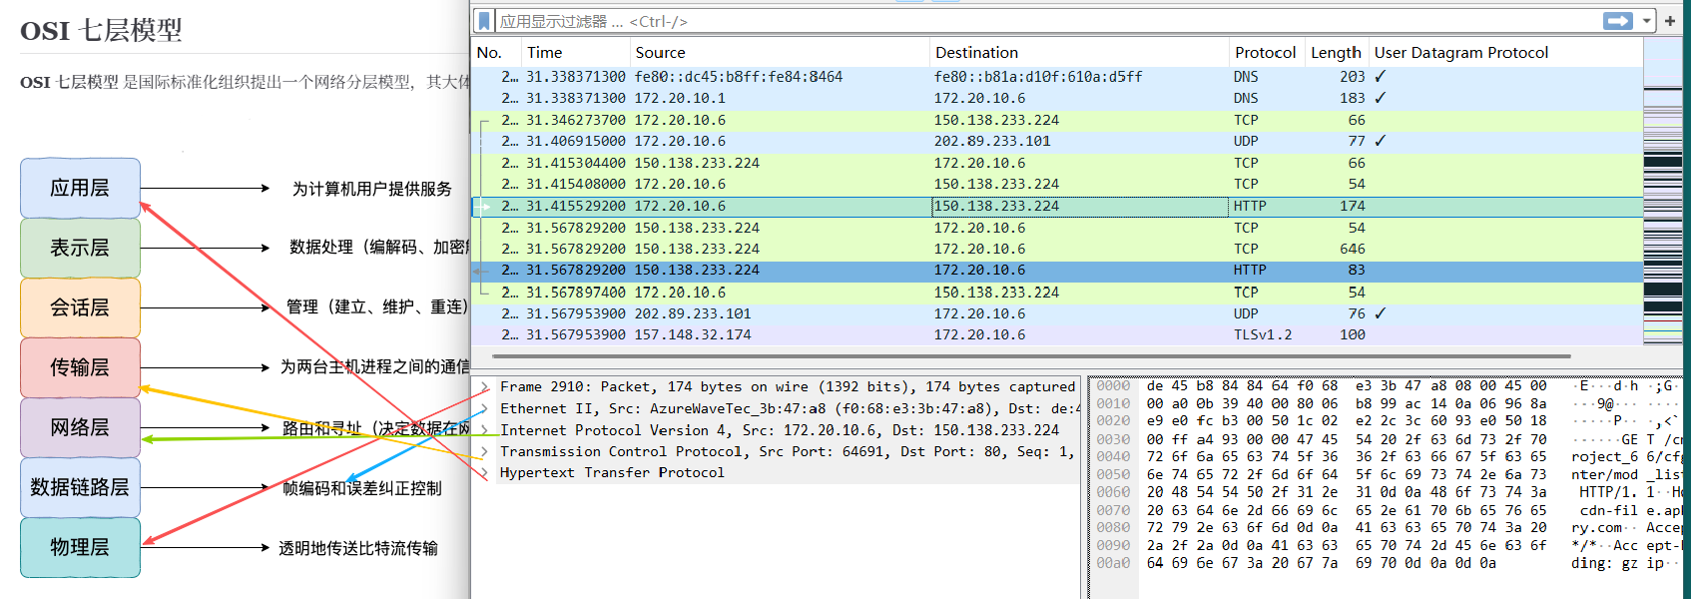Click the 表示层 box in OSI diagram
The height and width of the screenshot is (599, 1691).
pos(80,248)
